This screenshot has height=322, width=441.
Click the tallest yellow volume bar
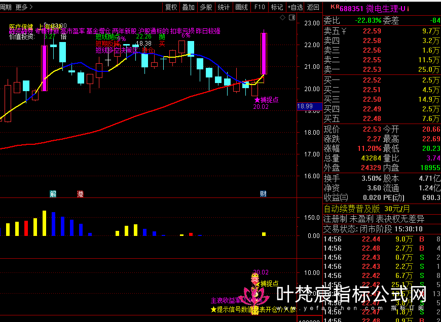pyautogui.click(x=44, y=223)
